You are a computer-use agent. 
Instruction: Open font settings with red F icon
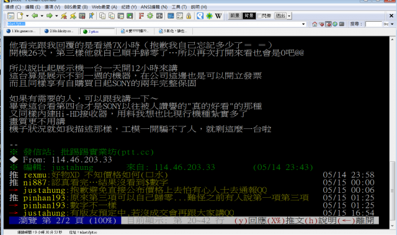(x=141, y=16)
